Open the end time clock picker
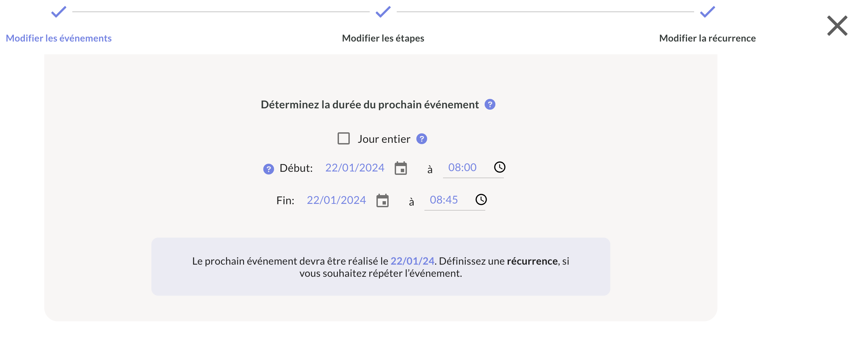Screen dimensions: 857x349 [x=481, y=199]
